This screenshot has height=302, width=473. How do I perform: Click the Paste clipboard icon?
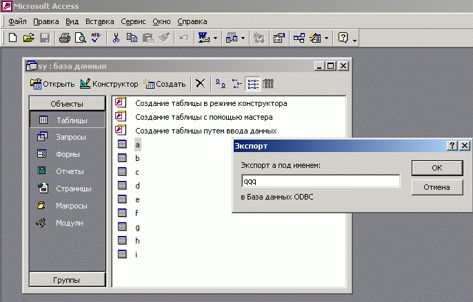[x=148, y=38]
